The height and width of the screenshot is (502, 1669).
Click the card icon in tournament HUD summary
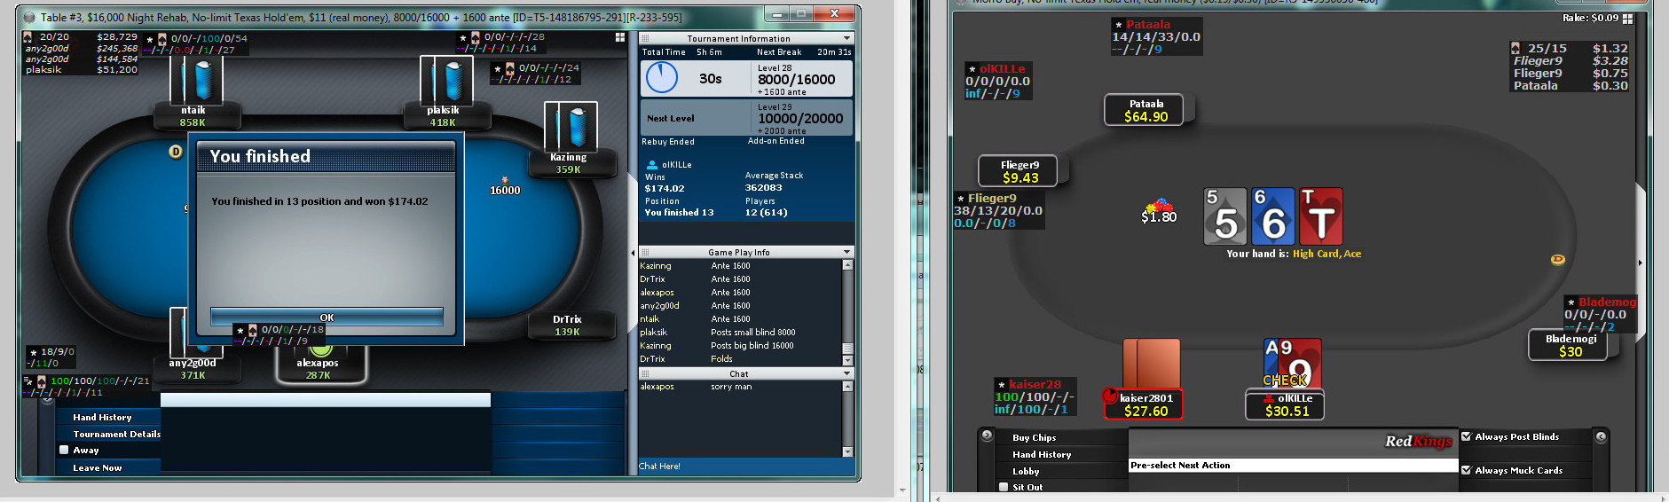(28, 37)
